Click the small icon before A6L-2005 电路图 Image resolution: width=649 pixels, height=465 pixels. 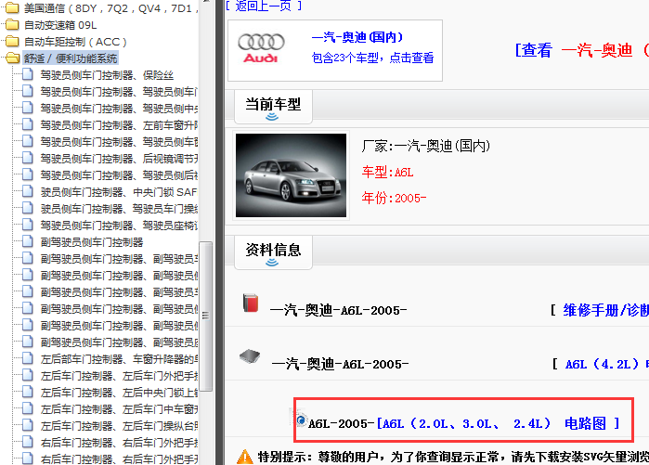[x=301, y=421]
